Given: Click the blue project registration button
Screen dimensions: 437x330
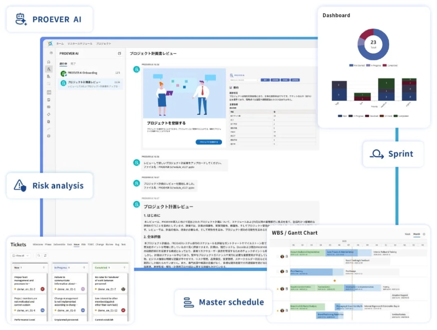Looking at the screenshot, I should pyautogui.click(x=209, y=142).
